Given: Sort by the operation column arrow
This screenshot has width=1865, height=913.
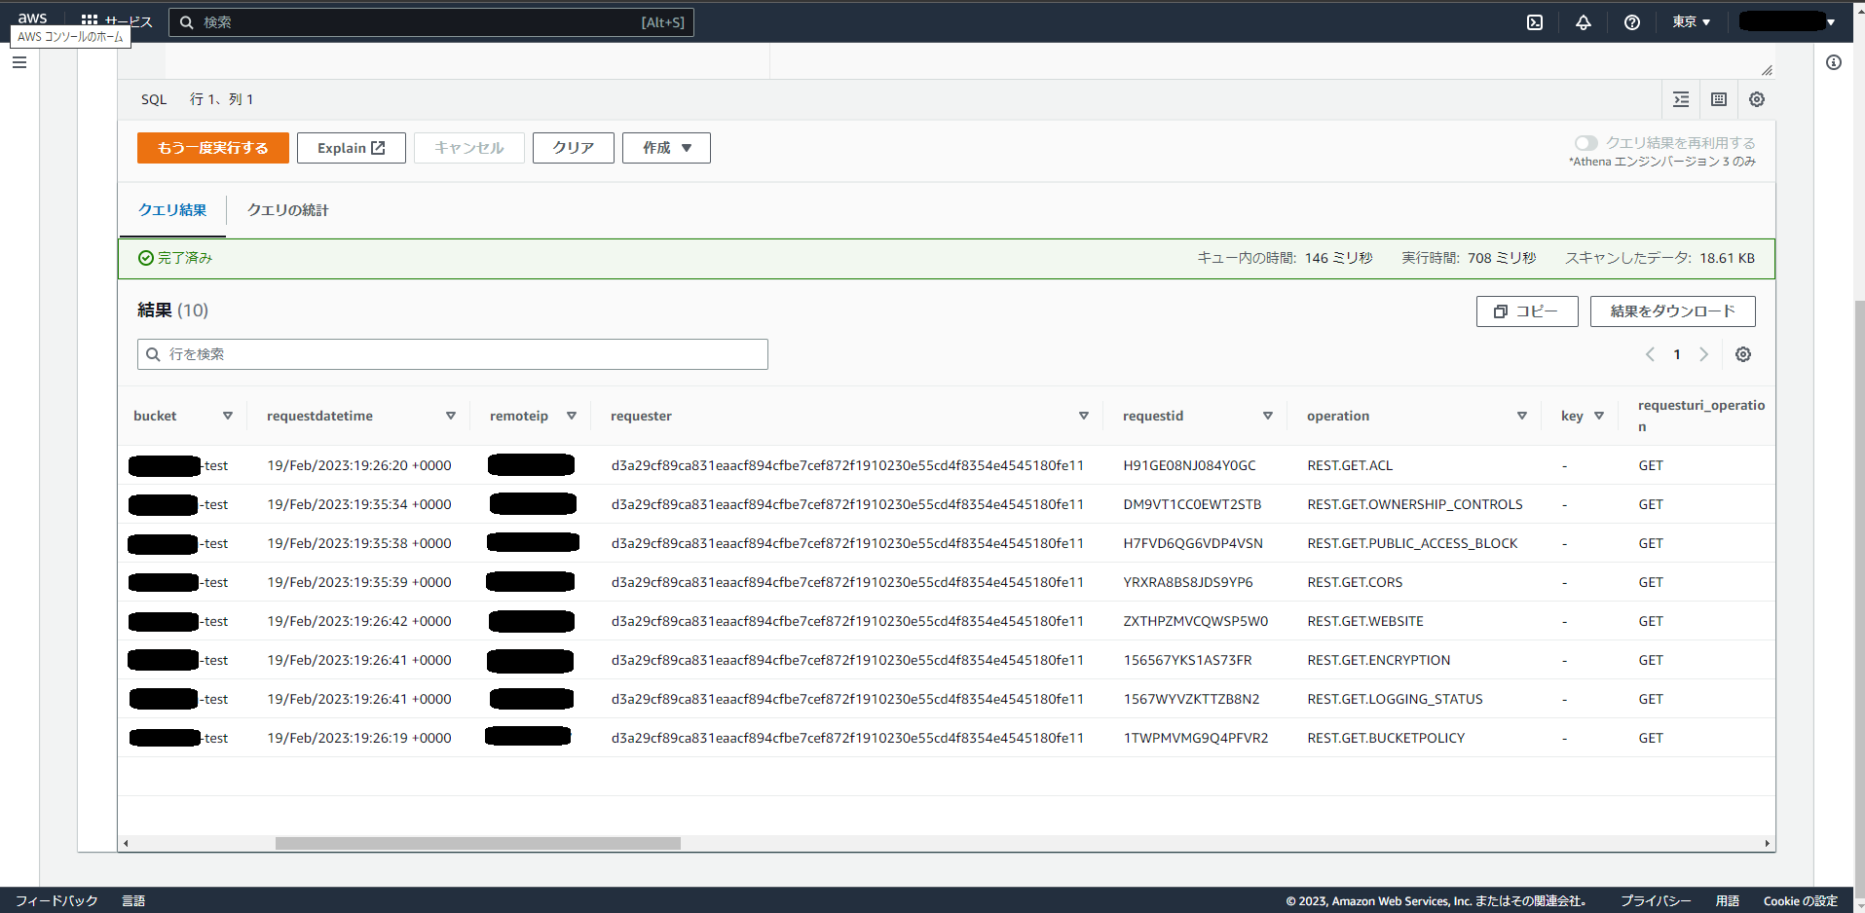Looking at the screenshot, I should pos(1521,416).
